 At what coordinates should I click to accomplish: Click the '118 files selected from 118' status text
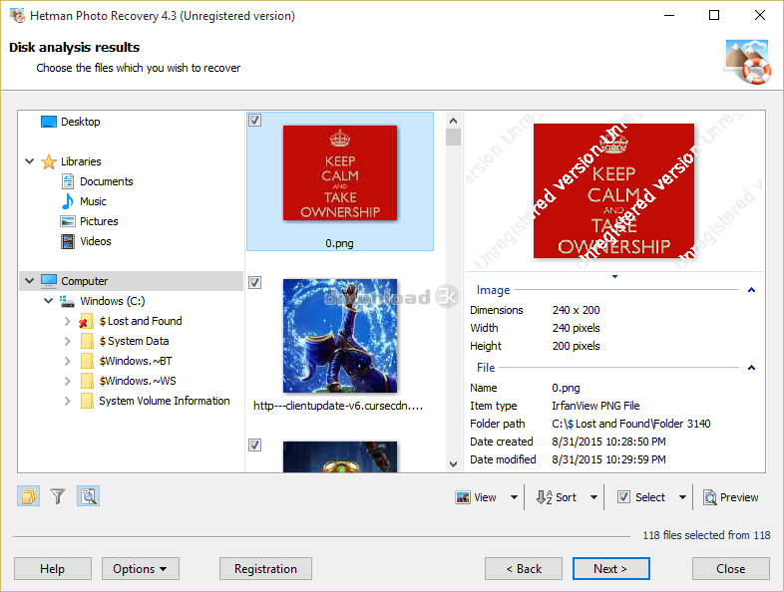click(706, 535)
